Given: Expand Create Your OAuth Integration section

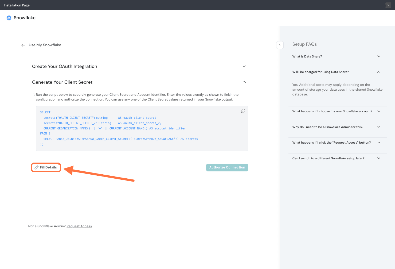Looking at the screenshot, I should click(244, 67).
